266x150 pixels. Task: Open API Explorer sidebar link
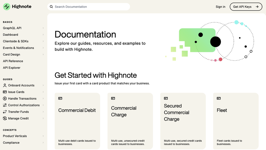pos(11,68)
